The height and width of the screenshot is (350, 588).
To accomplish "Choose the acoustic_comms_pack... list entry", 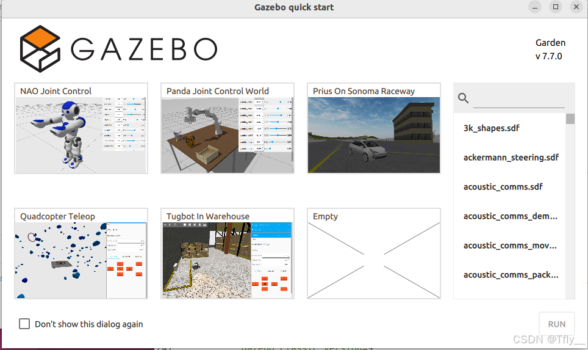I will (x=511, y=275).
